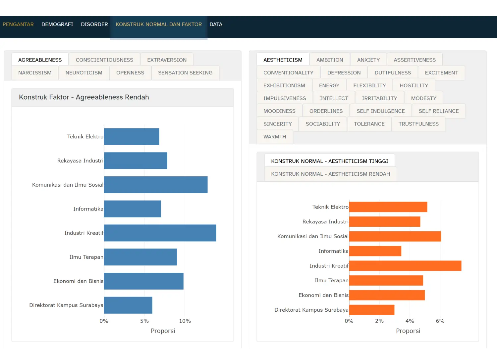Click the orange Komunikasi dan Ilmu Sosial bar
The height and width of the screenshot is (364, 497).
coord(395,236)
